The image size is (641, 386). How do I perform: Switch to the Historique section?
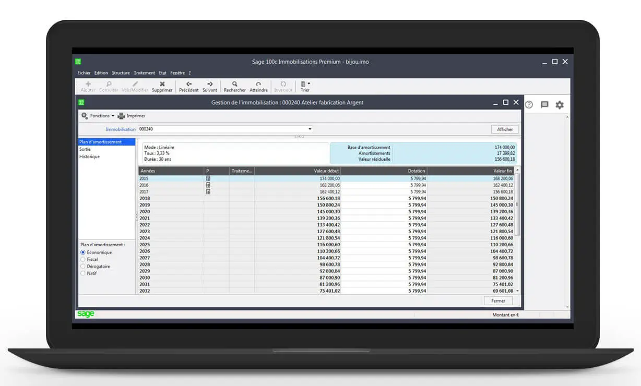point(89,156)
